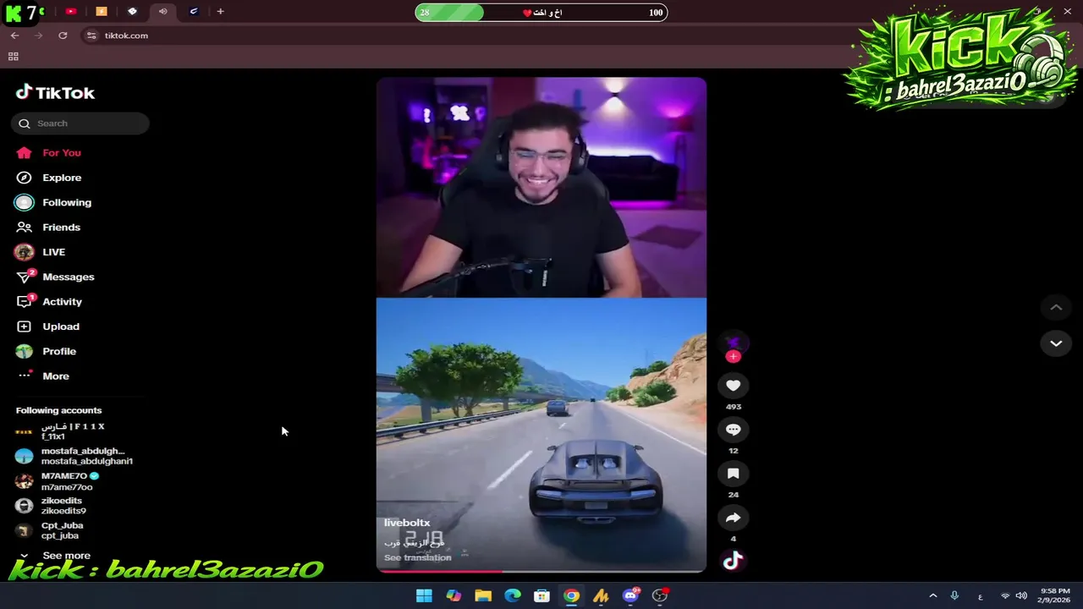Share the video with the arrow icon
Screen dimensions: 1083x609
coord(734,518)
